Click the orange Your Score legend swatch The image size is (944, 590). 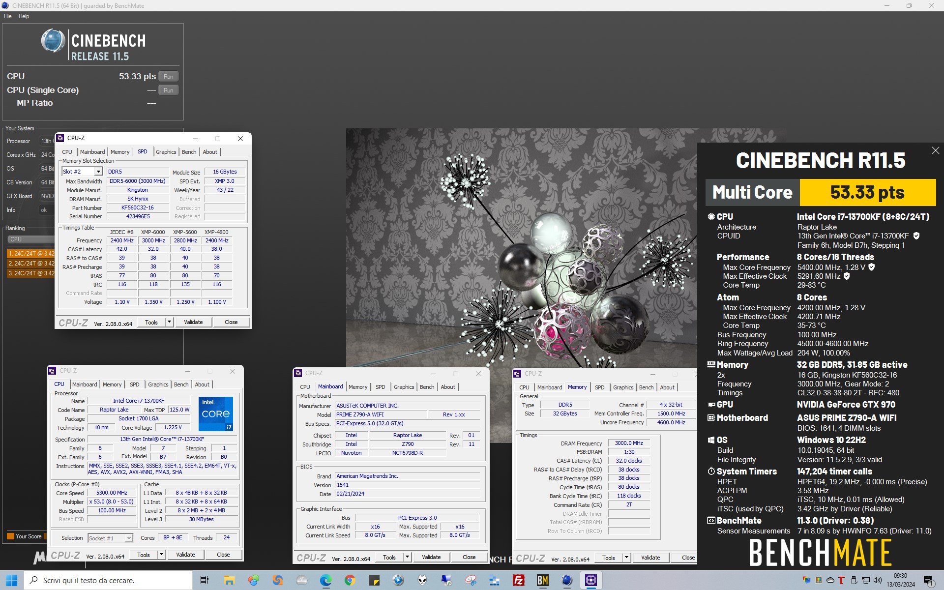pos(10,536)
